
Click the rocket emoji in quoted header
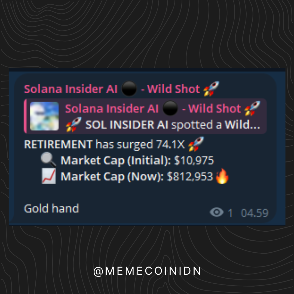252,108
